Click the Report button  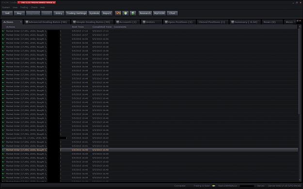coord(107,13)
